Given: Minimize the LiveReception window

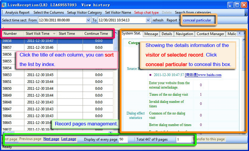Looking at the screenshot, I should point(230,5).
